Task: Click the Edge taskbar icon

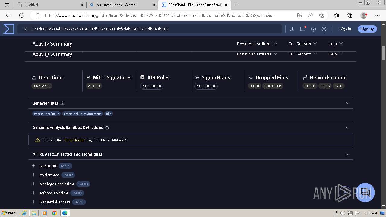Action: click(65, 213)
